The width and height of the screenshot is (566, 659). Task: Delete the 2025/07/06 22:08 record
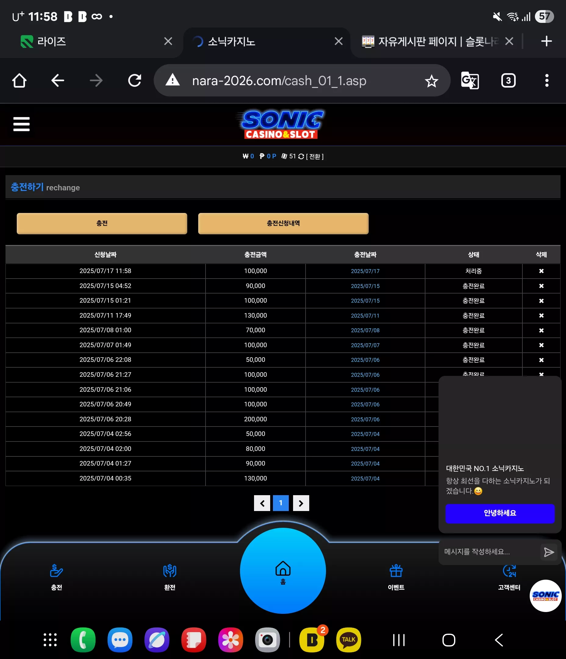541,360
